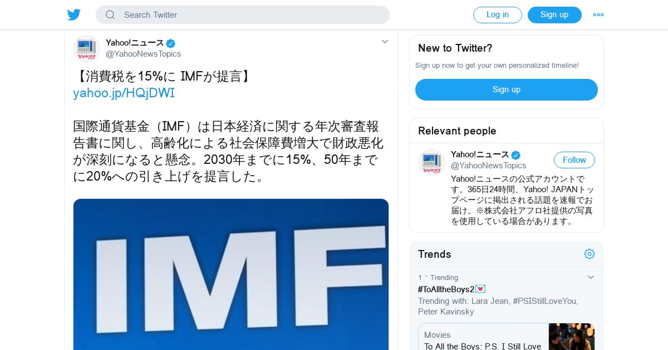668x350 pixels.
Task: Click Yahoo!ニュース avatar in Relevant people
Action: [431, 162]
